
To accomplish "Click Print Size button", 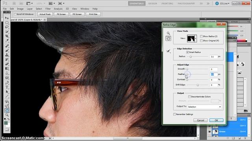I will click(93, 14).
